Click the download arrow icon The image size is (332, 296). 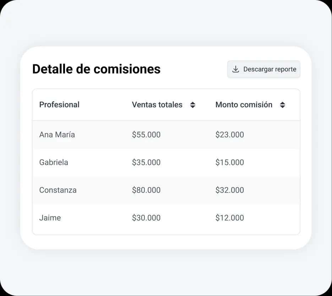235,69
